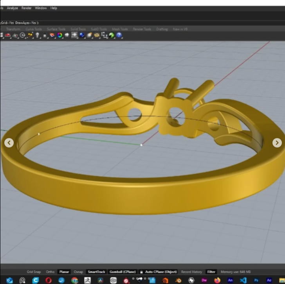The image size is (285, 284).
Task: Toggle Osnap in status bar
Action: pos(78,272)
